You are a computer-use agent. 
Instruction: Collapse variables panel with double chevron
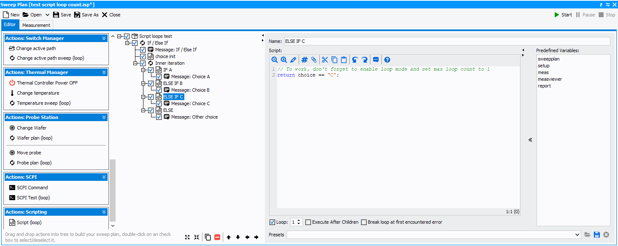click(x=530, y=140)
